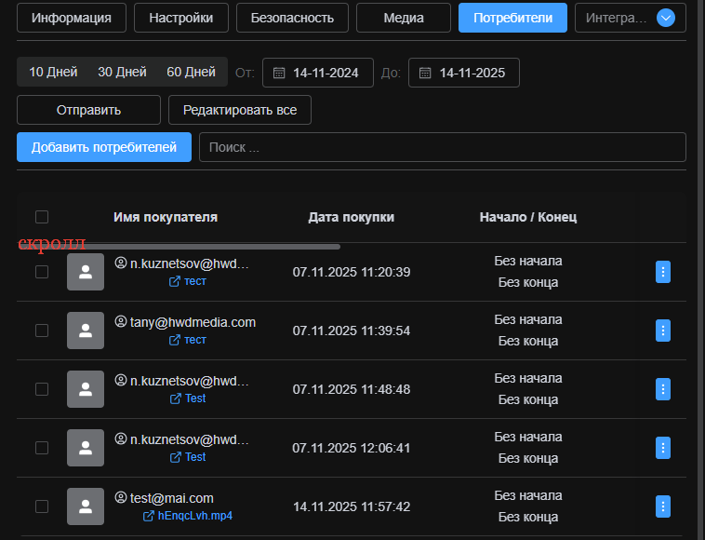Check the box for 11:20:39 purchase row
705x540 pixels.
(x=42, y=272)
